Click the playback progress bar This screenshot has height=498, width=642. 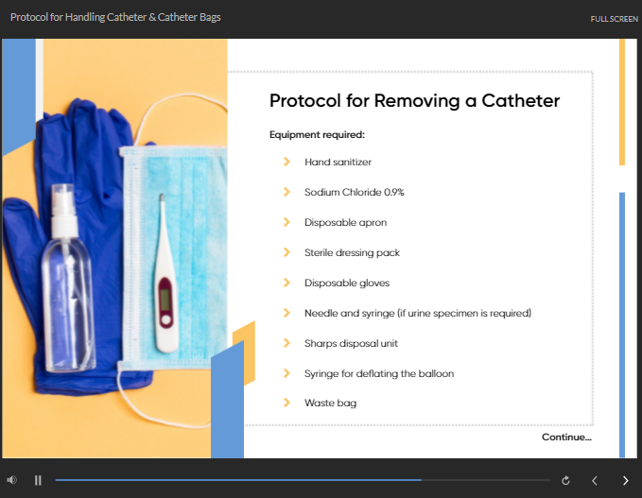pyautogui.click(x=303, y=480)
